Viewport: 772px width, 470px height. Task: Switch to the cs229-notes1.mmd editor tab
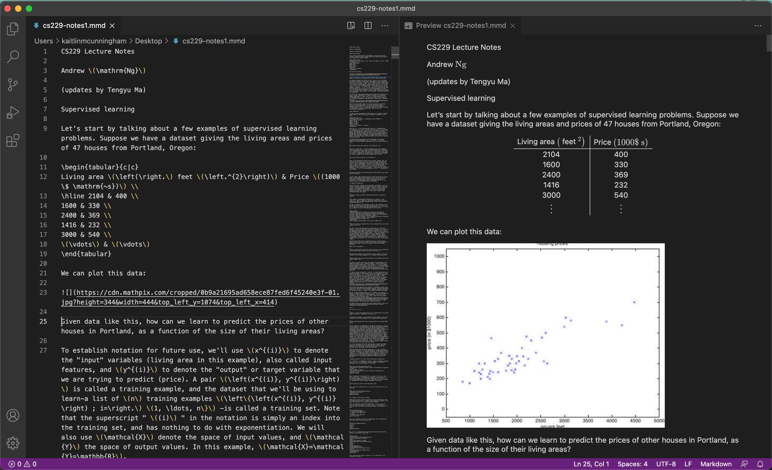[x=74, y=26]
